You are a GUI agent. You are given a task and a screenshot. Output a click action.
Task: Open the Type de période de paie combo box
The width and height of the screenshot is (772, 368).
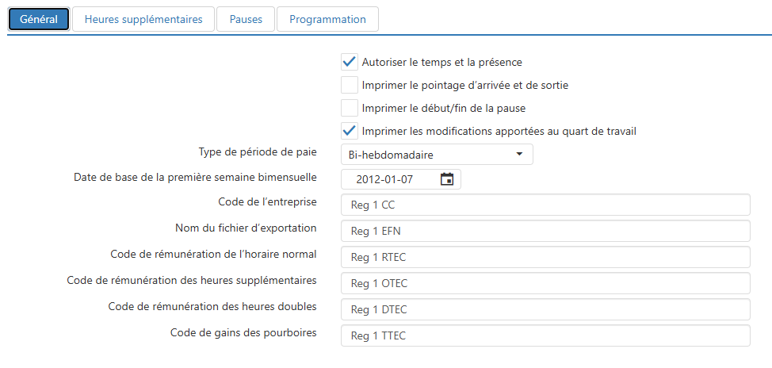437,155
